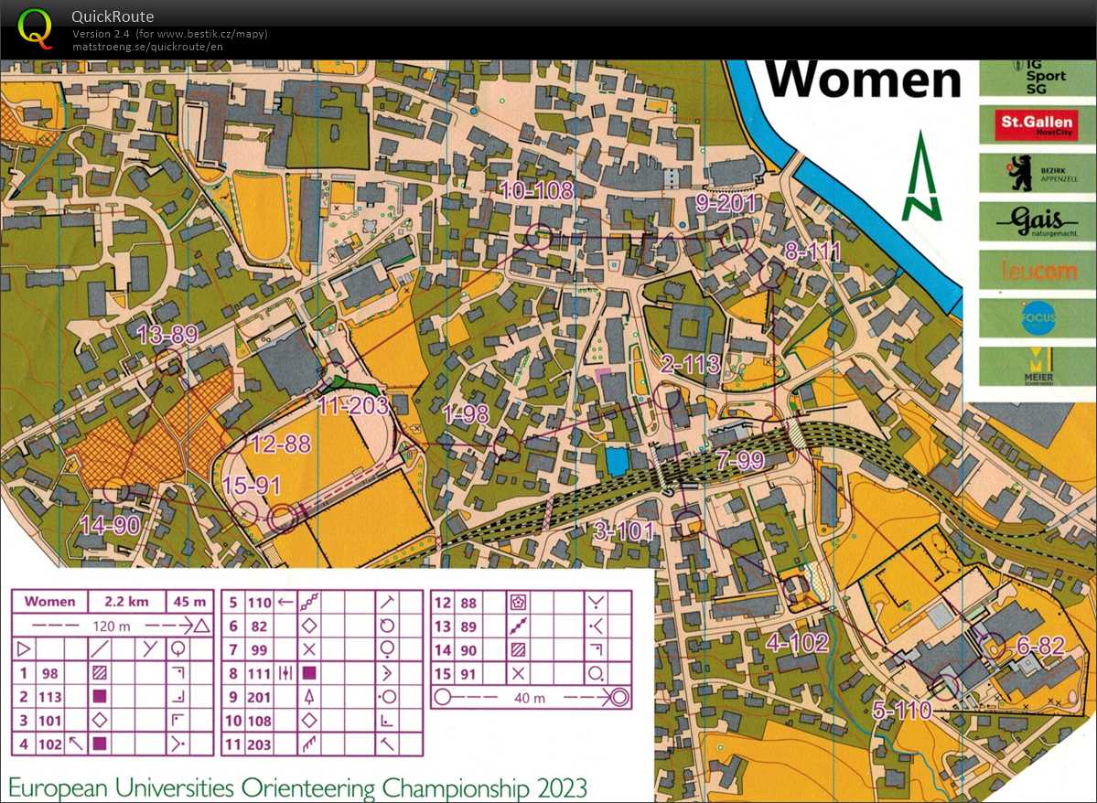Click the 11-203 control label
Screen dimensions: 1097x803
coord(353,404)
